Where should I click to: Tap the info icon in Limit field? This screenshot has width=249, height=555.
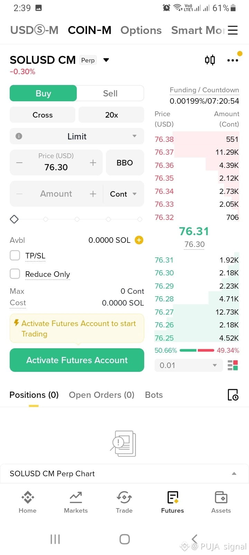pyautogui.click(x=19, y=136)
